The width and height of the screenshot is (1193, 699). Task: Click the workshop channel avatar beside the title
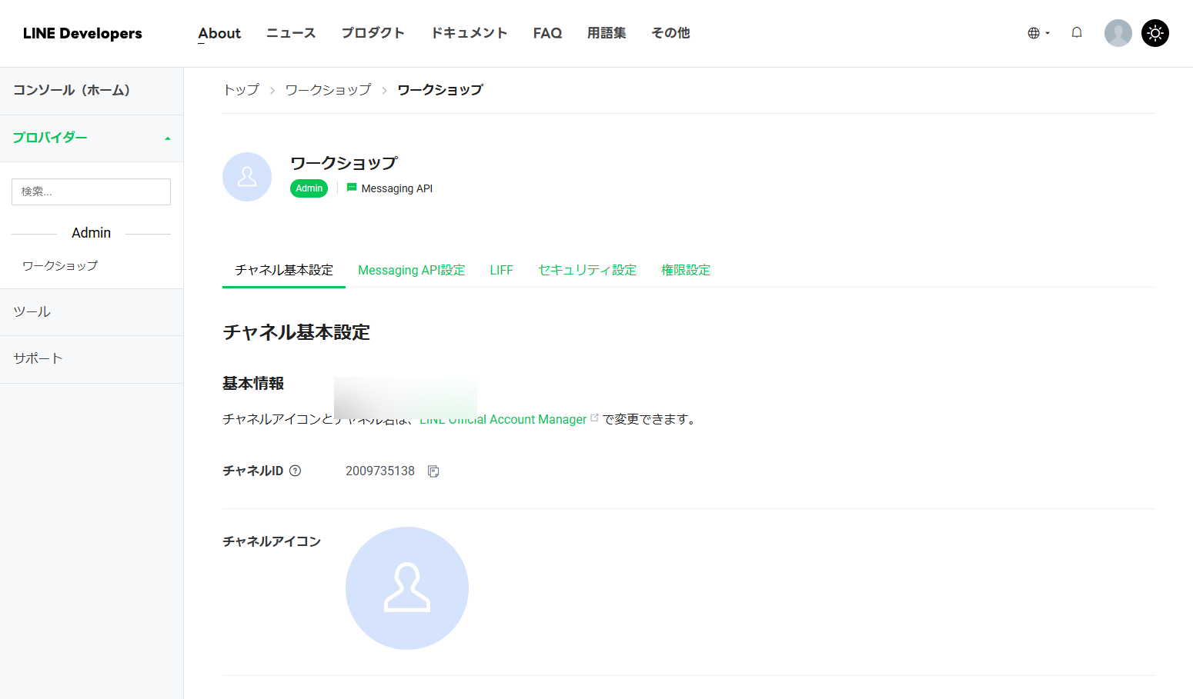click(246, 176)
